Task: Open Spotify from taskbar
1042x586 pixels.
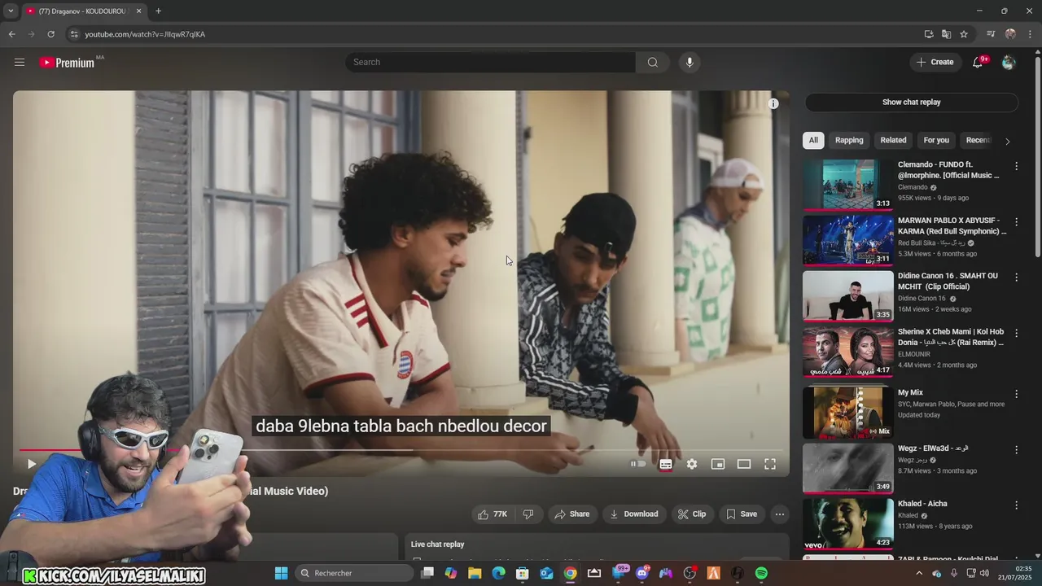Action: point(761,573)
